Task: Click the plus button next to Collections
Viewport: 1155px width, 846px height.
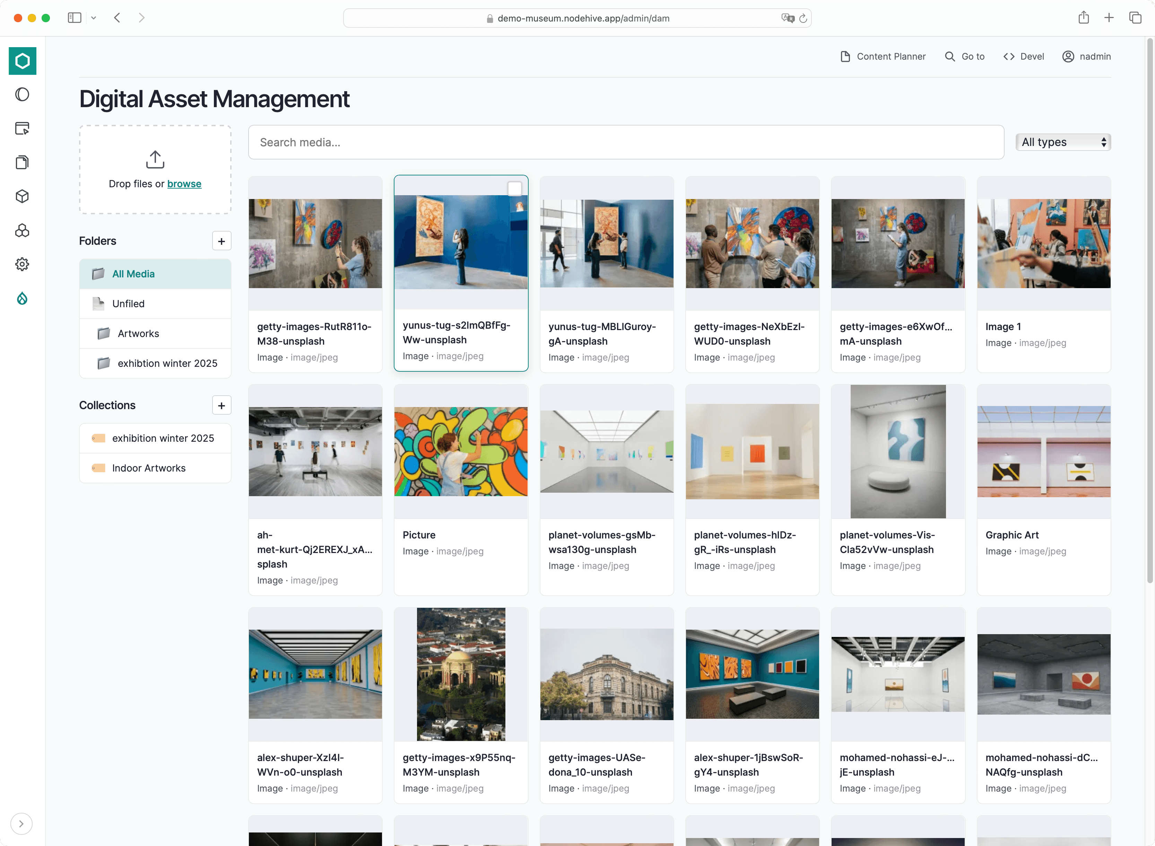Action: pyautogui.click(x=221, y=405)
